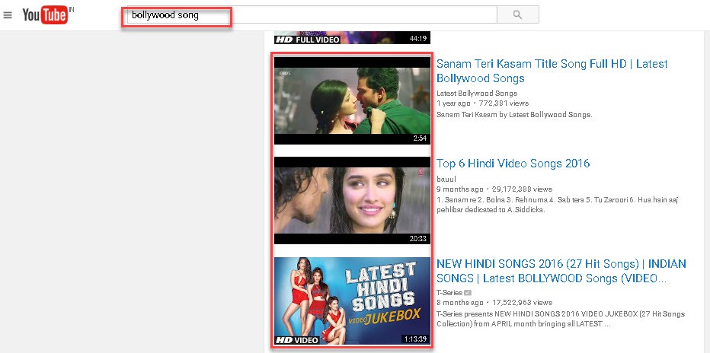Click the 2:54 duration badge
Viewport: 710px width, 353px height.
(x=421, y=138)
